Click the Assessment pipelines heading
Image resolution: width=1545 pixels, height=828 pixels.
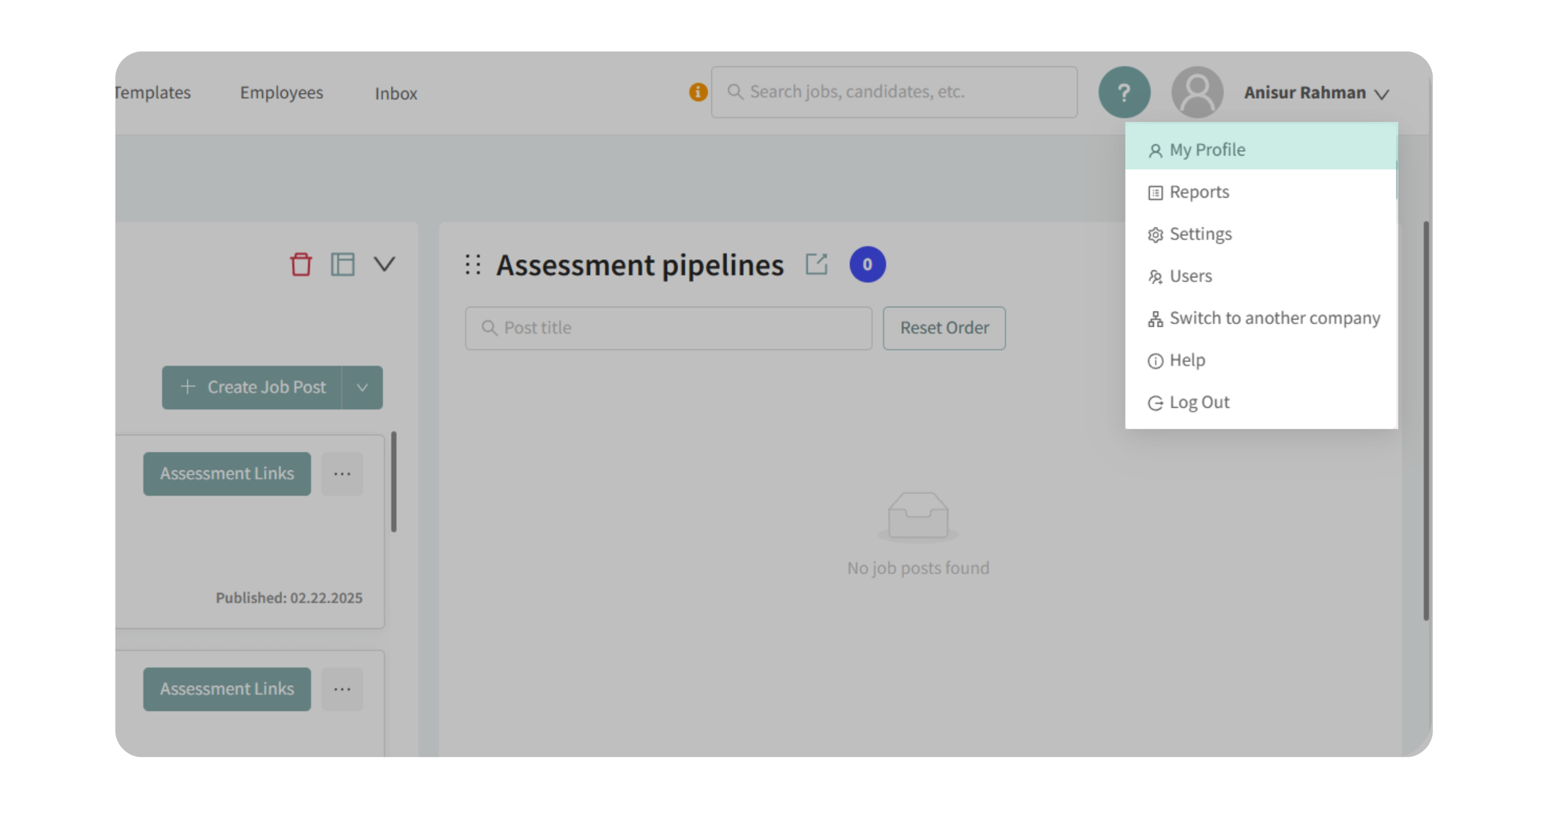639,265
